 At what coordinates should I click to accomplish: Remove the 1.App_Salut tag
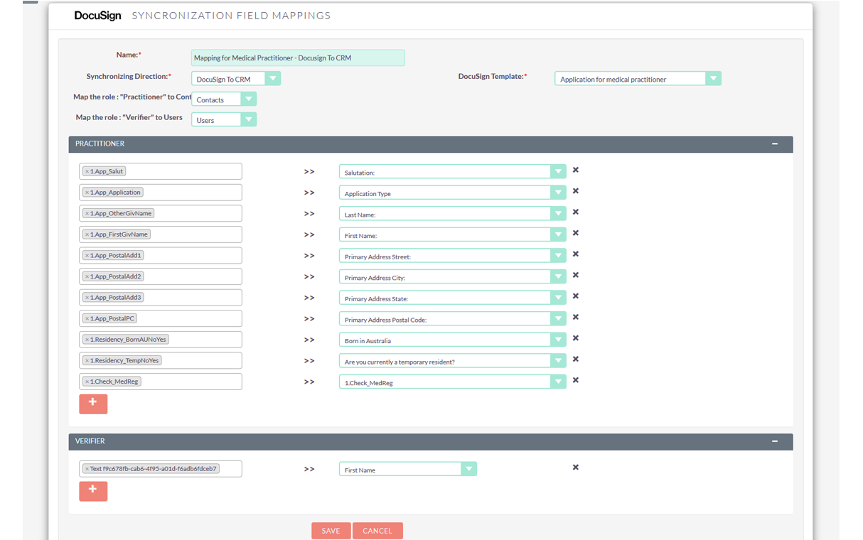pos(87,171)
